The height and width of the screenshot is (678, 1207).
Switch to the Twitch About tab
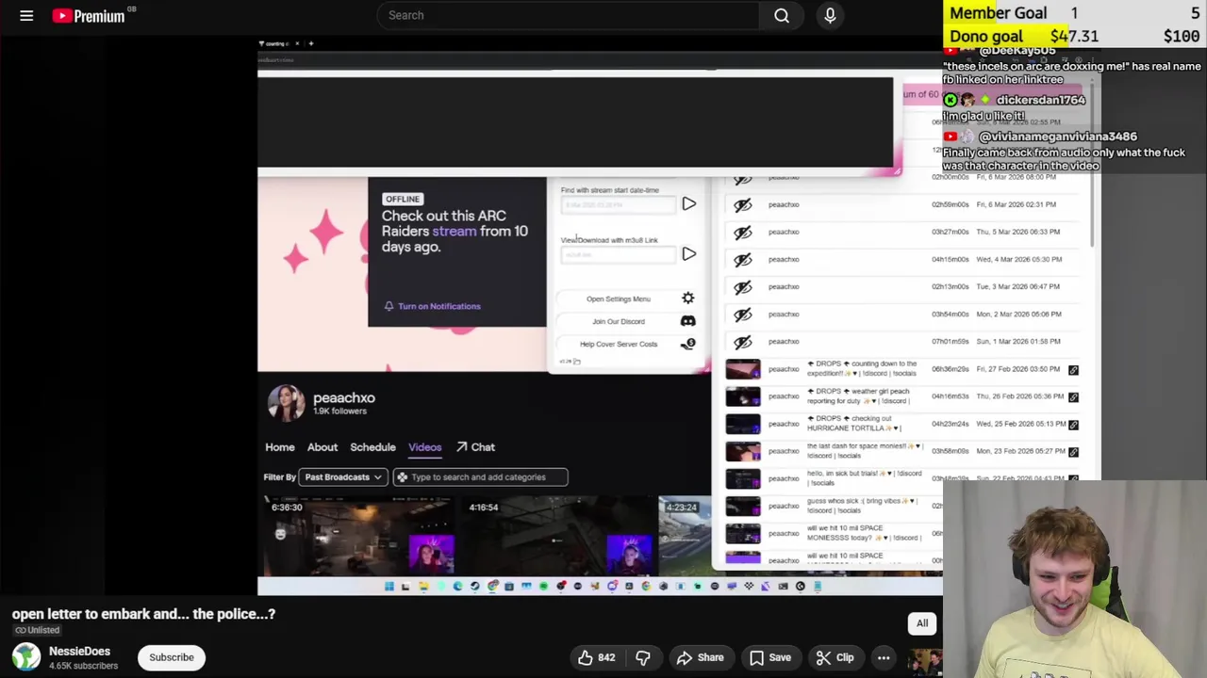(x=322, y=447)
